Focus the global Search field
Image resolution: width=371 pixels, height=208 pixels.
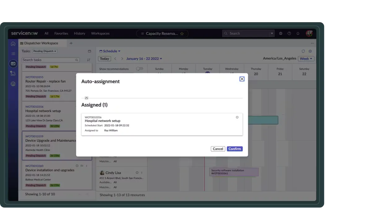(246, 33)
